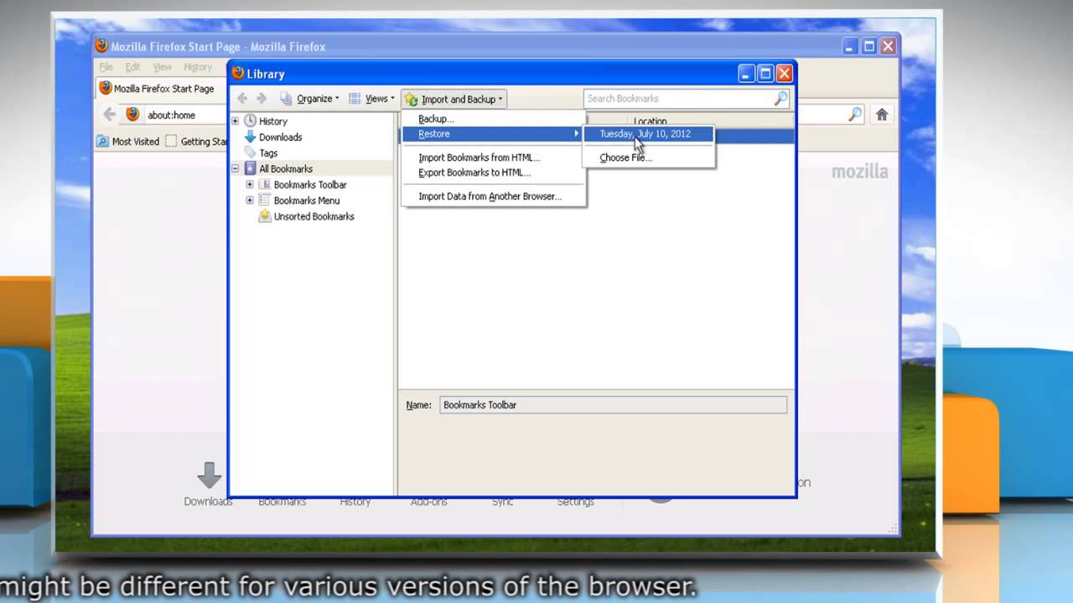The image size is (1073, 603).
Task: Open History menu in Firefox window
Action: [x=198, y=67]
